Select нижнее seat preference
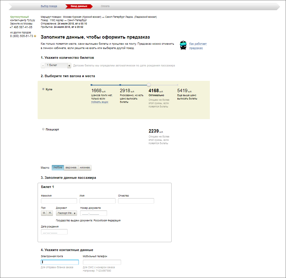This screenshot has height=278, width=286. (85, 168)
